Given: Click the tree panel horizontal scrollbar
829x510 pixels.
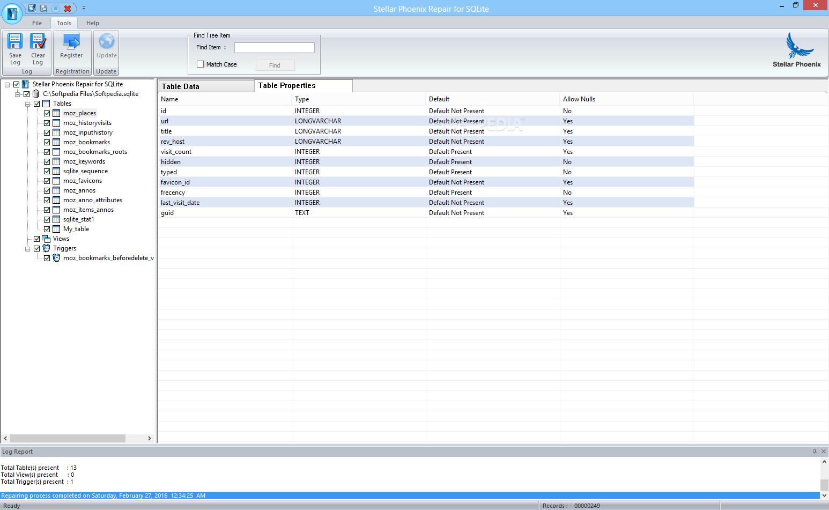Looking at the screenshot, I should pos(68,438).
